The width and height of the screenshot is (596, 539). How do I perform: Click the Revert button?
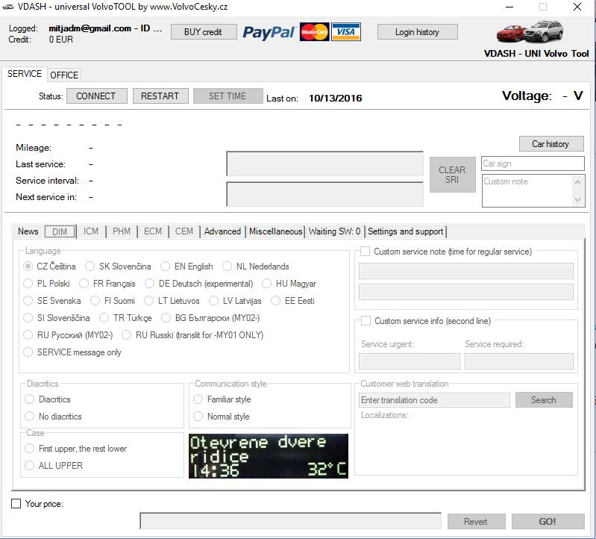coord(476,521)
